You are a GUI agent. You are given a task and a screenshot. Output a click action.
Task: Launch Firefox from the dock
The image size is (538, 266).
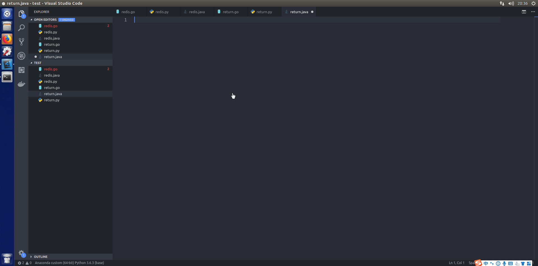coord(7,39)
